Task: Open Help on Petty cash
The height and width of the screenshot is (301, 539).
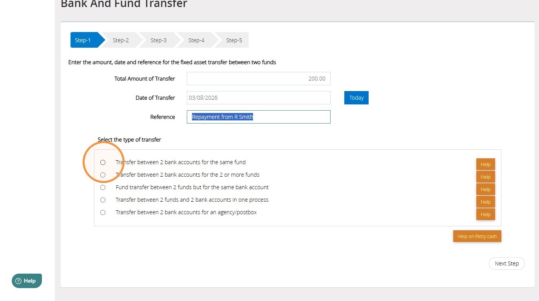Action: (x=477, y=236)
